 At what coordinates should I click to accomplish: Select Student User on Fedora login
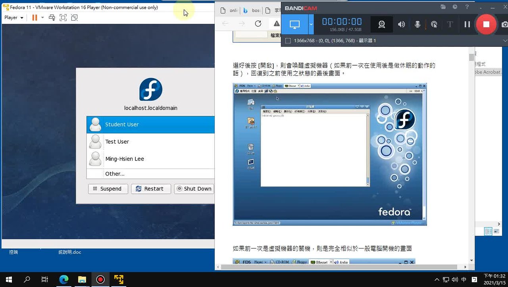150,125
